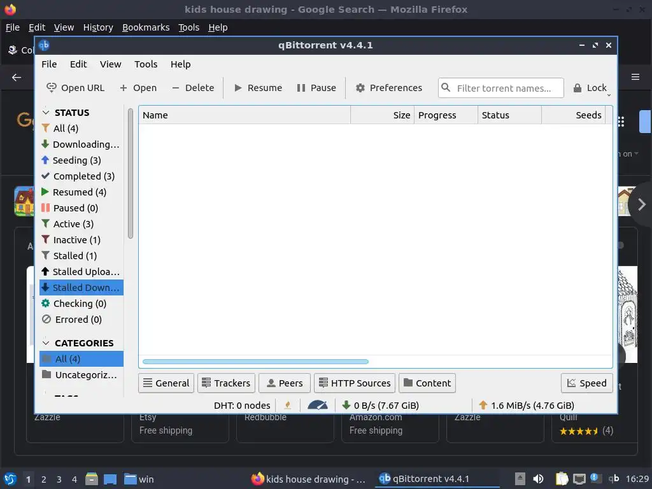This screenshot has height=489, width=652.
Task: Open Preferences via the gear icon
Action: pyautogui.click(x=360, y=88)
